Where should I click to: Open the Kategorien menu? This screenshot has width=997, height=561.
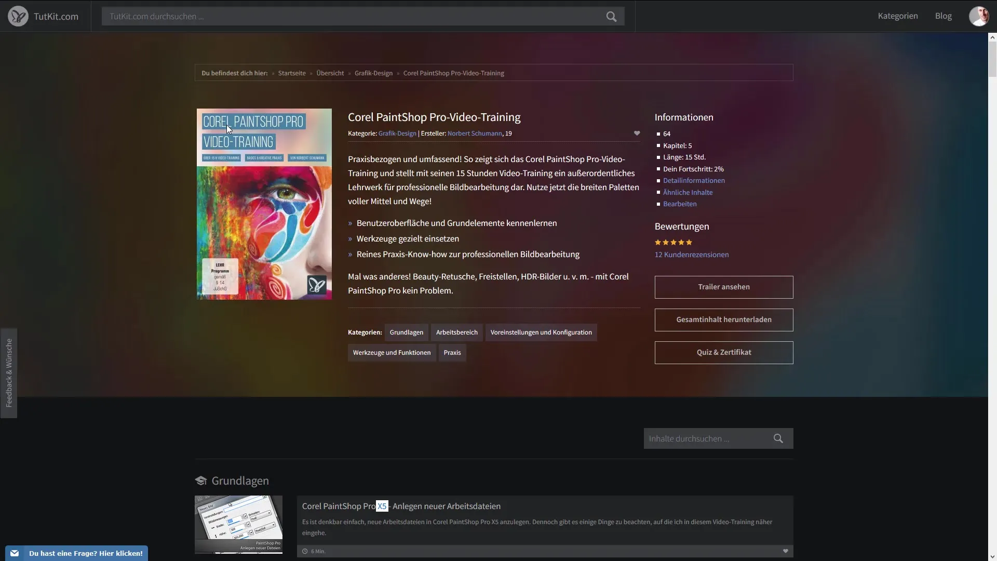coord(898,16)
